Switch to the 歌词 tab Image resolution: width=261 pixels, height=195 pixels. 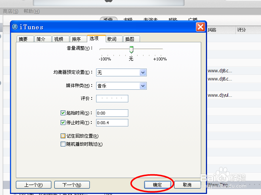(x=114, y=39)
